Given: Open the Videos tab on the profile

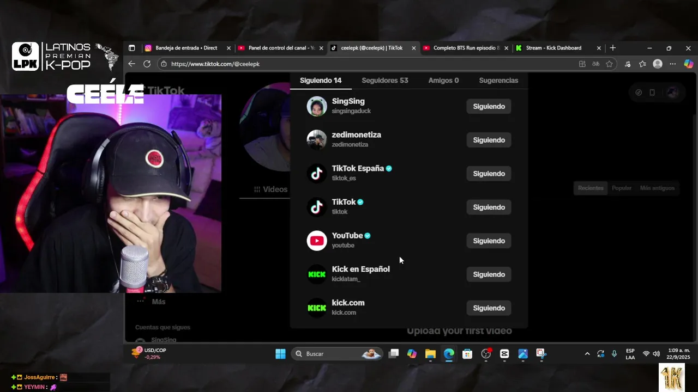Looking at the screenshot, I should 270,189.
